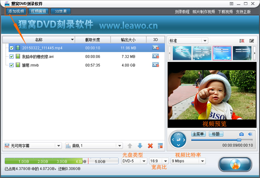This screenshot has width=260, height=178.
Task: Open the 名称 column dropdown arrow
Action: (72, 39)
